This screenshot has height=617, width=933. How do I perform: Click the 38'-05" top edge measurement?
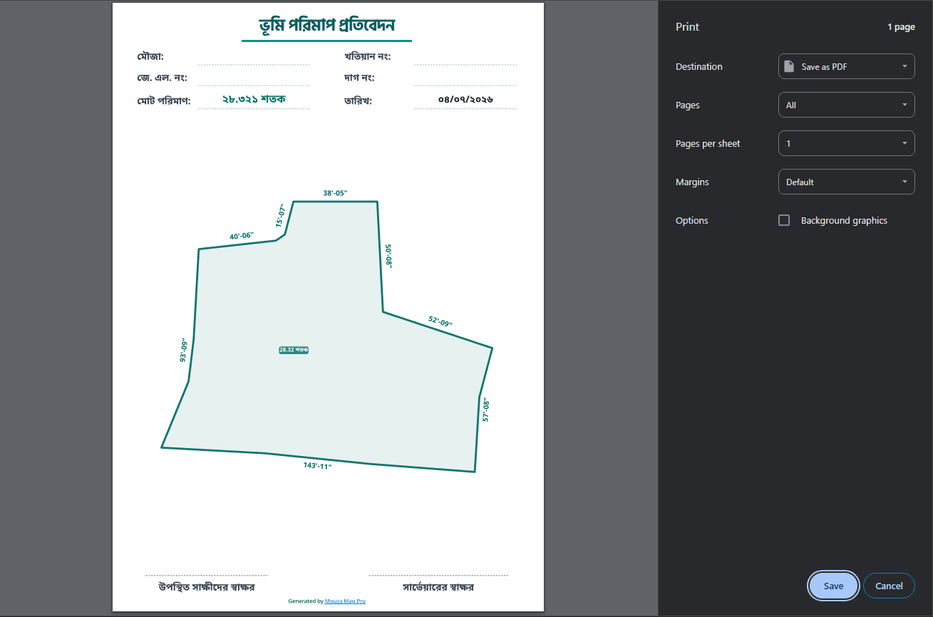pyautogui.click(x=335, y=193)
